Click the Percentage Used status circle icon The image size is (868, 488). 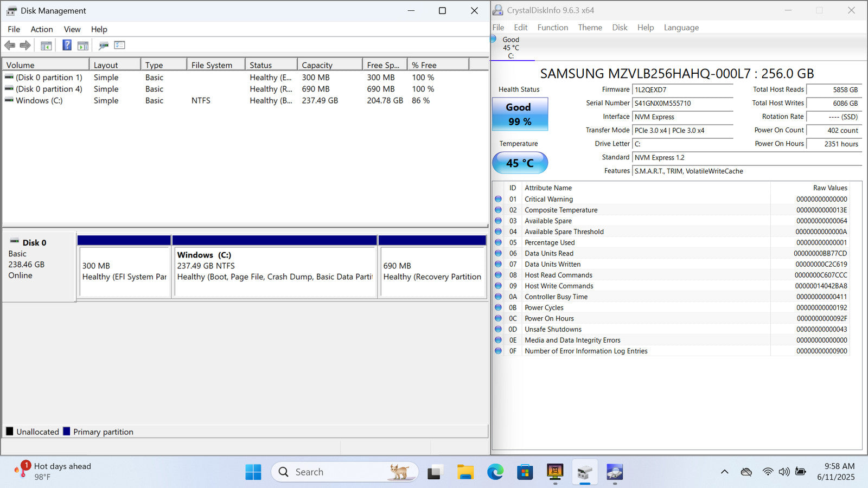tap(498, 242)
